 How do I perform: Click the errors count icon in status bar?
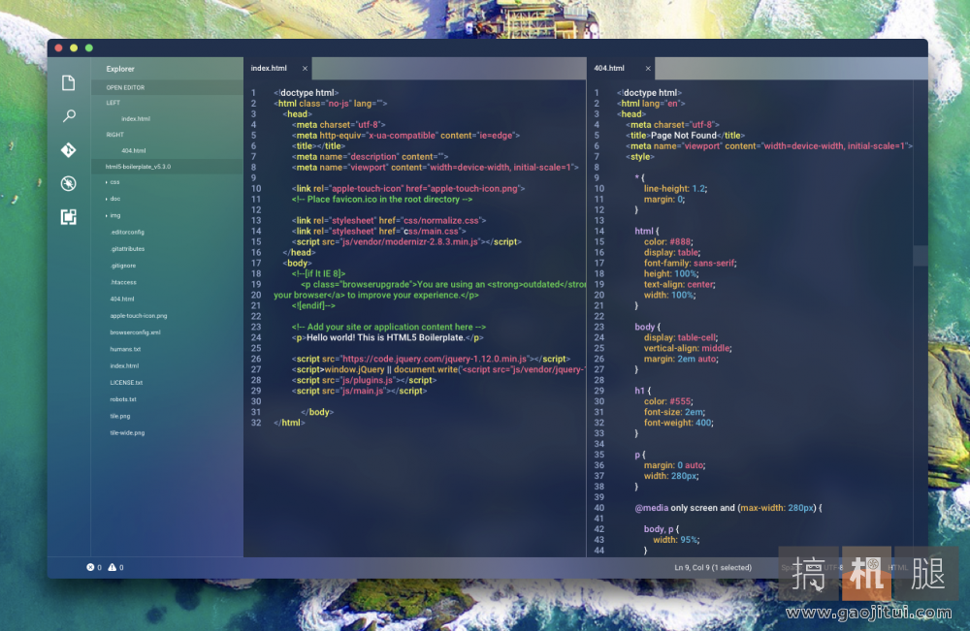coord(90,567)
